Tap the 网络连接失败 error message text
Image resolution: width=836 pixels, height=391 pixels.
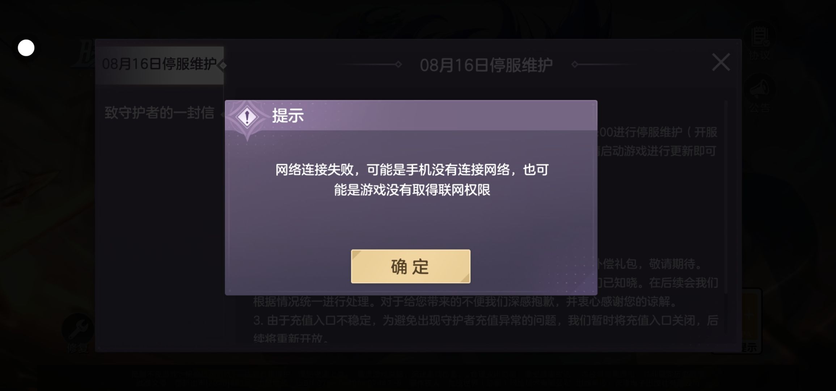coord(412,180)
